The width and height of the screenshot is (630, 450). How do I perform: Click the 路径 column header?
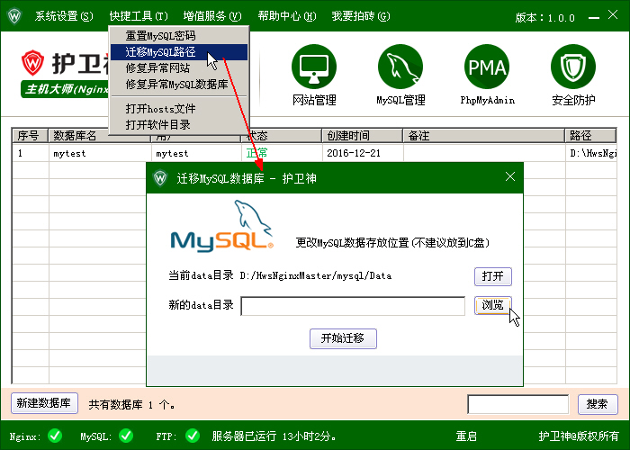590,135
